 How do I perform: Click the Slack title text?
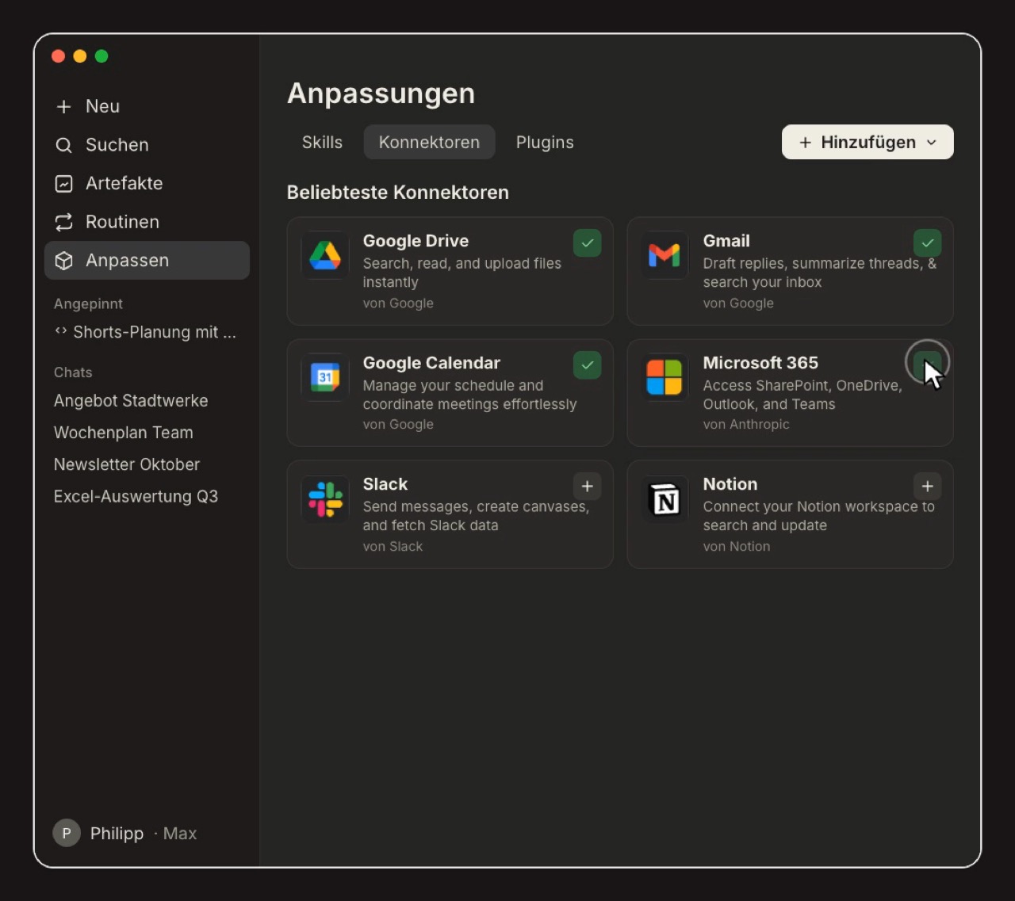click(x=385, y=484)
